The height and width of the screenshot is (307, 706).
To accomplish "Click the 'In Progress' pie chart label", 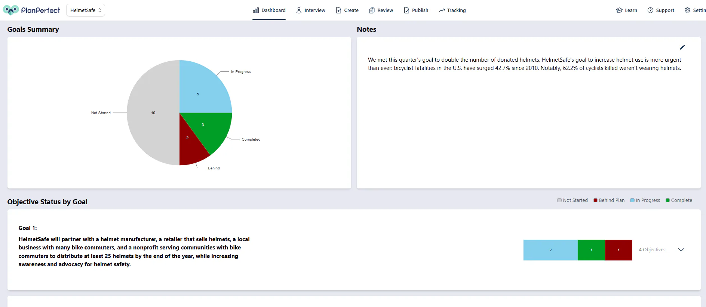I will [x=241, y=72].
